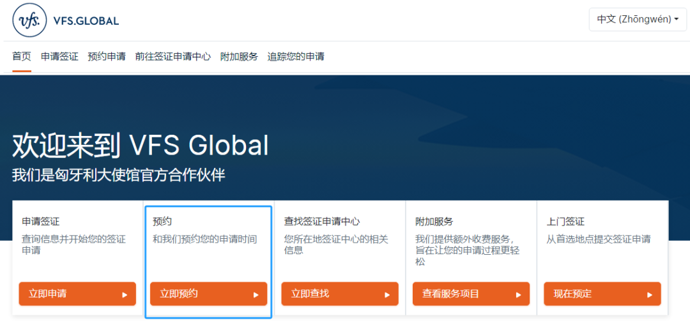Open the 中文 (Zhōngwén) language dropdown
The height and width of the screenshot is (334, 690).
[x=638, y=19]
